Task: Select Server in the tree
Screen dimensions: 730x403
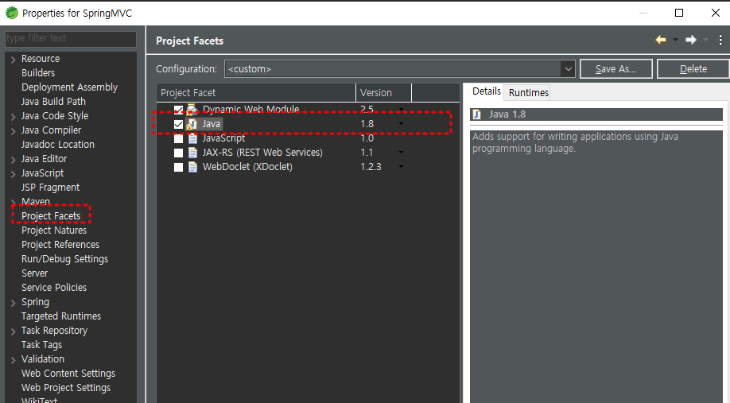Action: coord(34,273)
